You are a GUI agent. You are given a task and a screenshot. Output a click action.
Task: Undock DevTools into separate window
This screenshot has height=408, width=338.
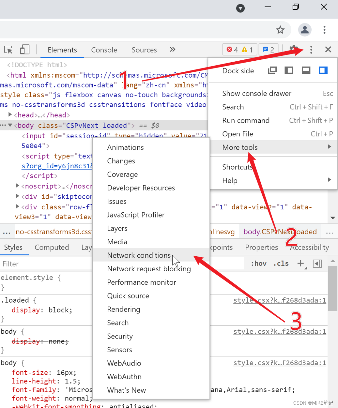(272, 70)
